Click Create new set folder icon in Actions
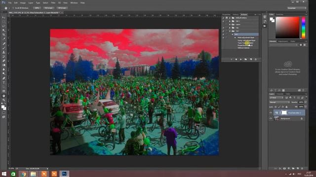 [x=246, y=59]
